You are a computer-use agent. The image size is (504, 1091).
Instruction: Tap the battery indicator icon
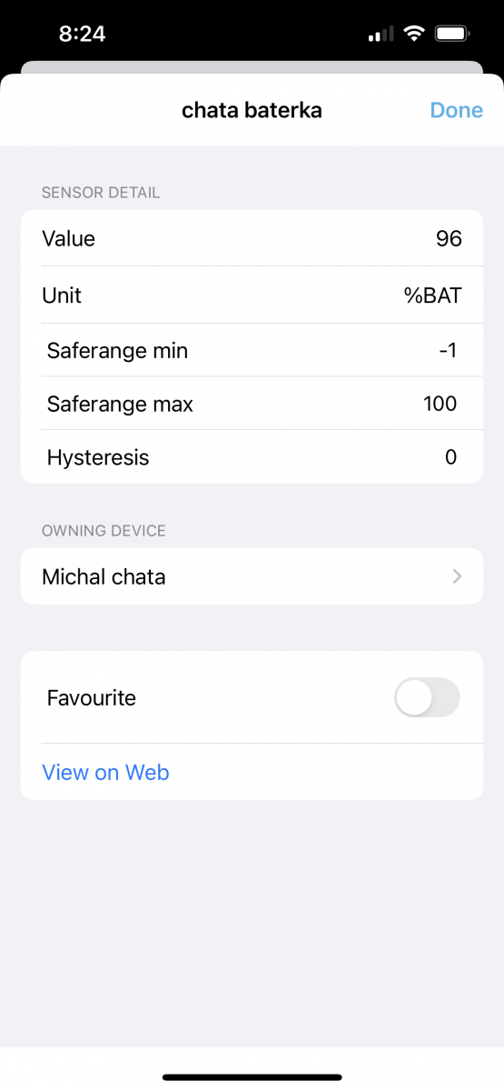[x=451, y=35]
